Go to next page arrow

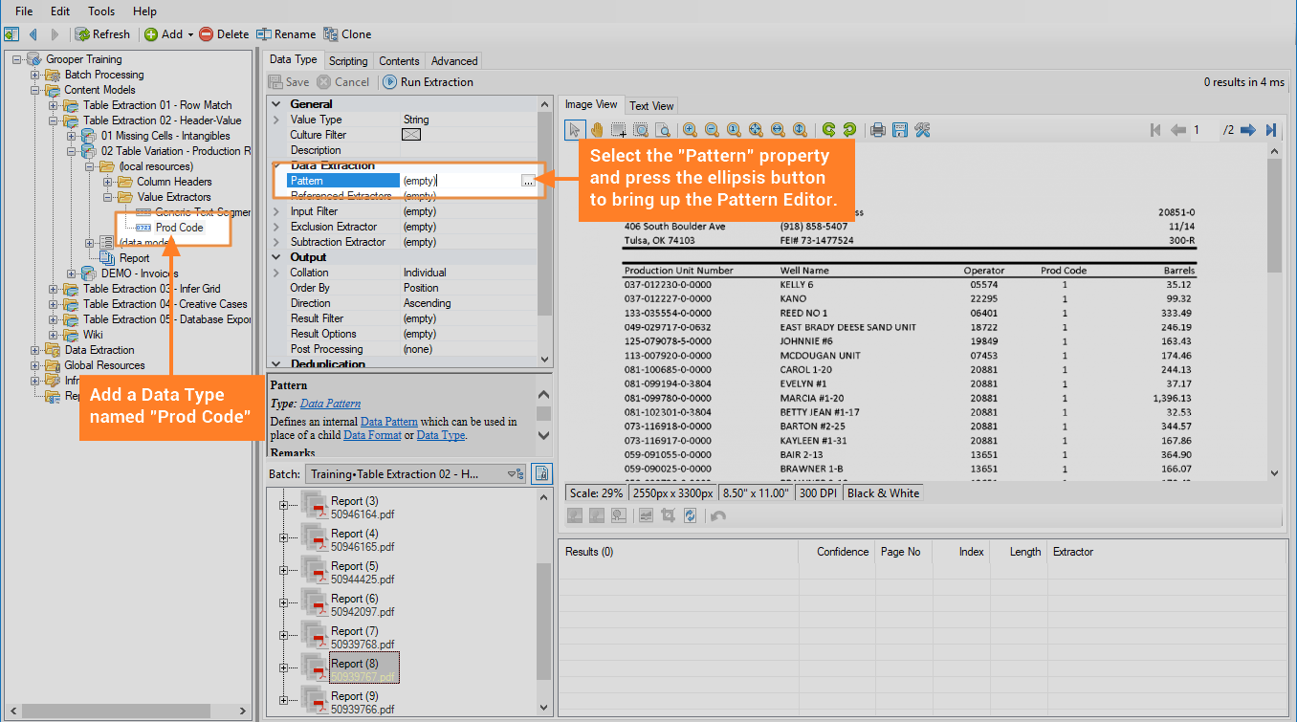[1248, 130]
